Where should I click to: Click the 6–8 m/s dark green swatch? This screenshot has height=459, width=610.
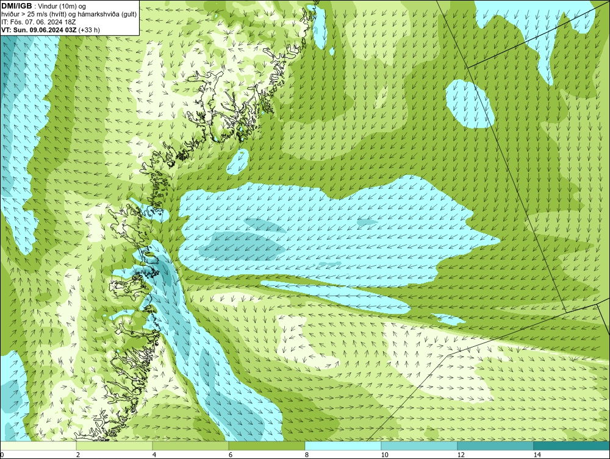[267, 446]
